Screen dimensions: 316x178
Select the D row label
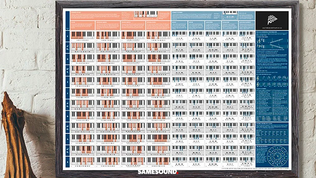click(x=68, y=59)
